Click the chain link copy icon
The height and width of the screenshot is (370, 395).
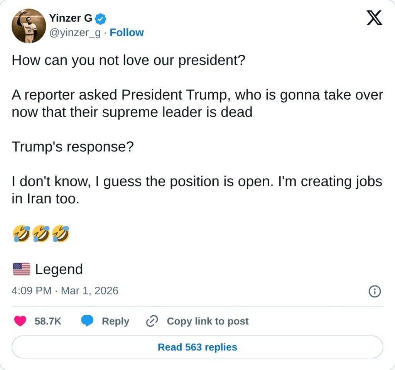pos(152,321)
